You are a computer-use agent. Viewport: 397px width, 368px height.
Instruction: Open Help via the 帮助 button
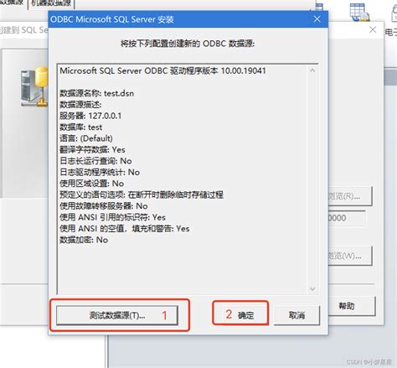[352, 306]
